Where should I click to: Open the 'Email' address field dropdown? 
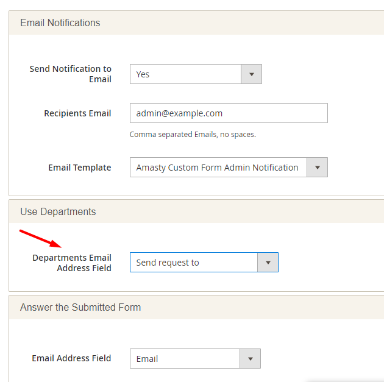[x=195, y=359]
